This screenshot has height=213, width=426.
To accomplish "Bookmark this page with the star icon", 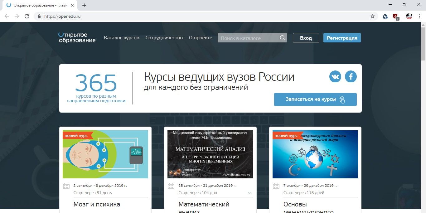I will tap(373, 16).
